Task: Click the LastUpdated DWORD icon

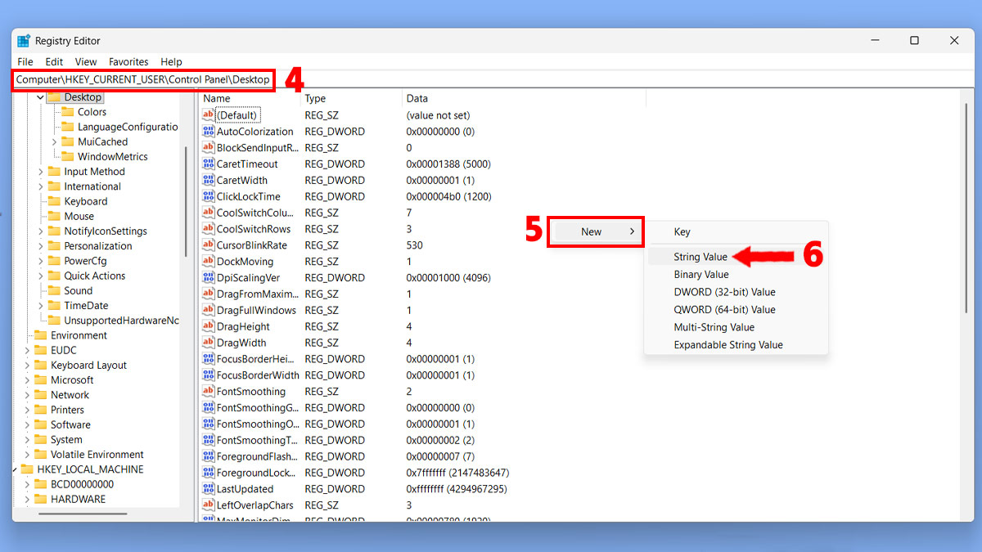Action: 208,489
